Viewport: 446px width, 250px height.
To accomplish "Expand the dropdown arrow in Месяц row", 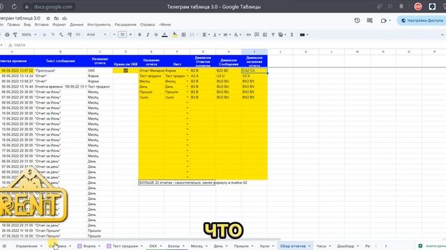I will pyautogui.click(x=187, y=81).
